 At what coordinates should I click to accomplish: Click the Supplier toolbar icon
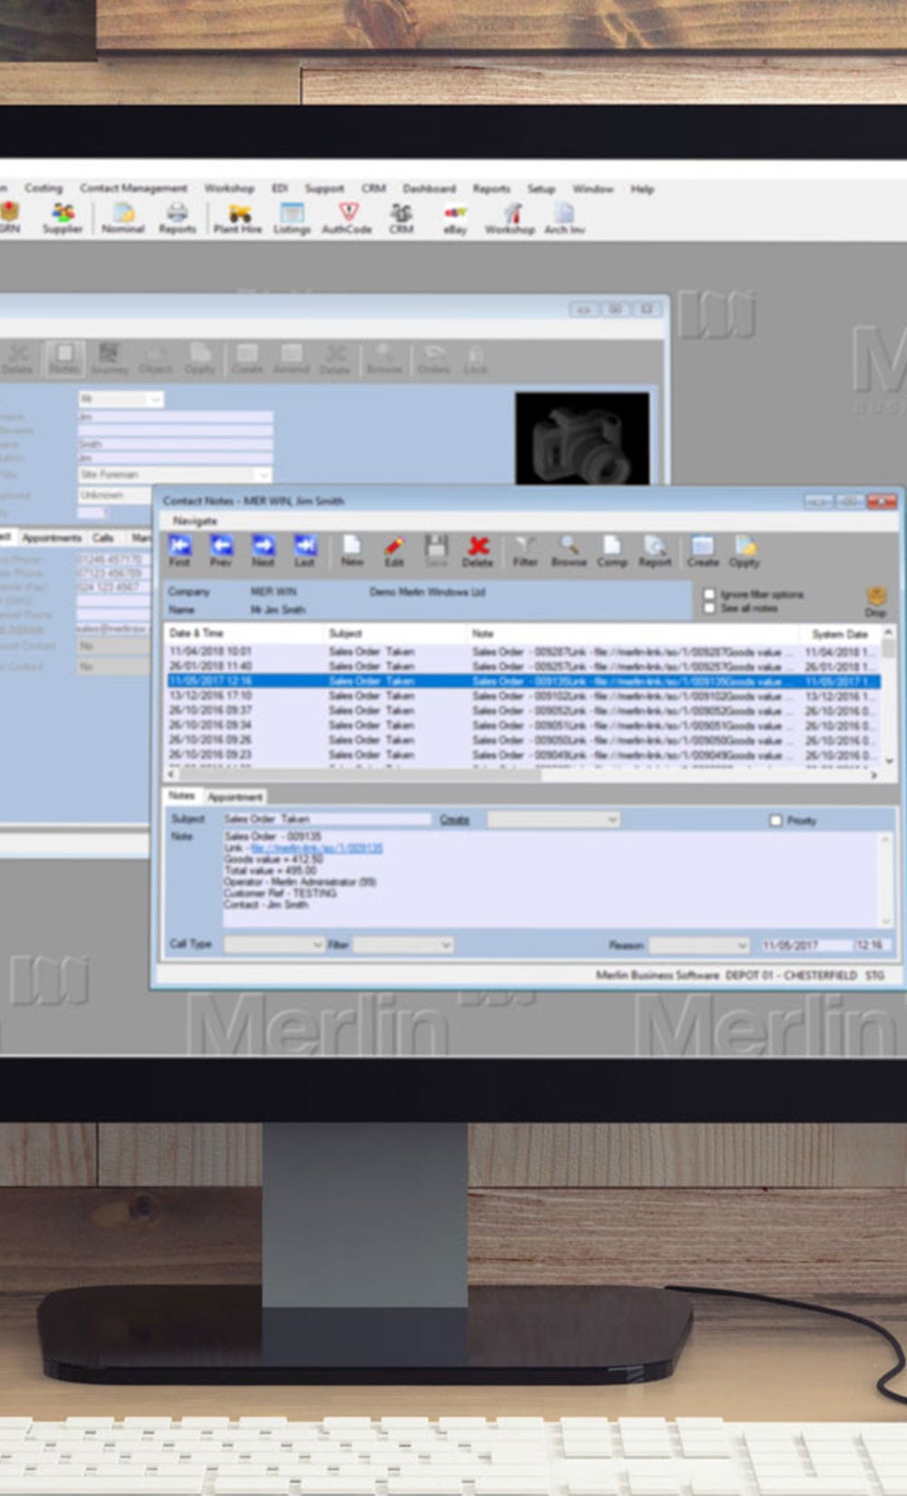(x=63, y=218)
